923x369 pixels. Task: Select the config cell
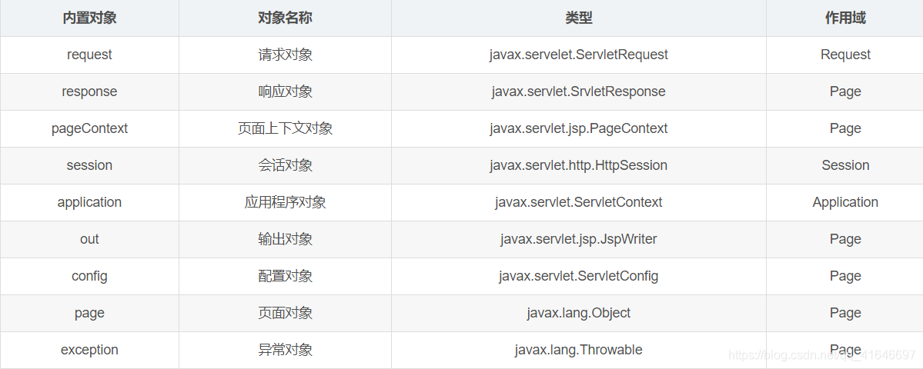click(x=89, y=276)
